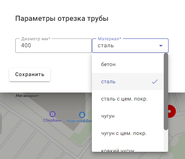Select бетон from the material list
This screenshot has width=185, height=159.
128,64
